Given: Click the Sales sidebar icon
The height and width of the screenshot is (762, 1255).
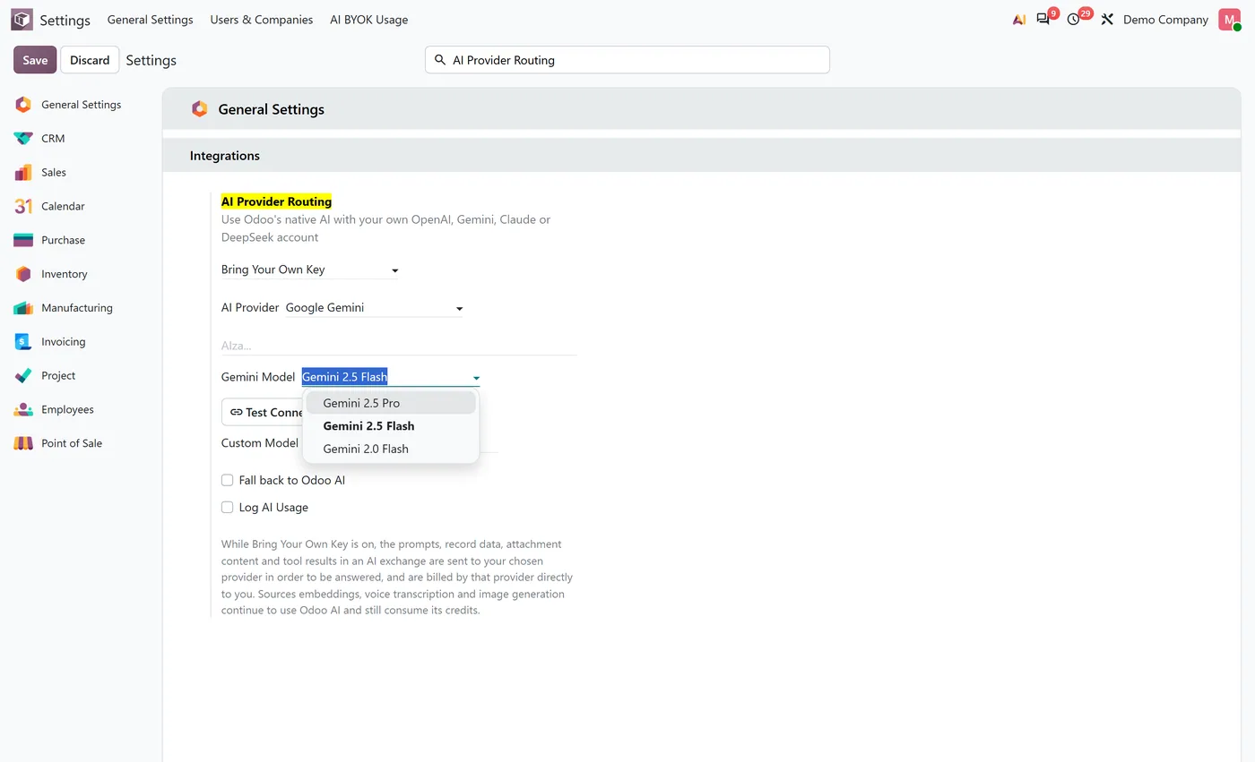Looking at the screenshot, I should 23,172.
